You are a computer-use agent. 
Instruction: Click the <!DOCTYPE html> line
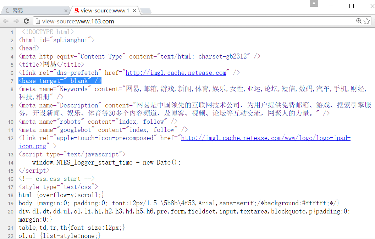48,32
